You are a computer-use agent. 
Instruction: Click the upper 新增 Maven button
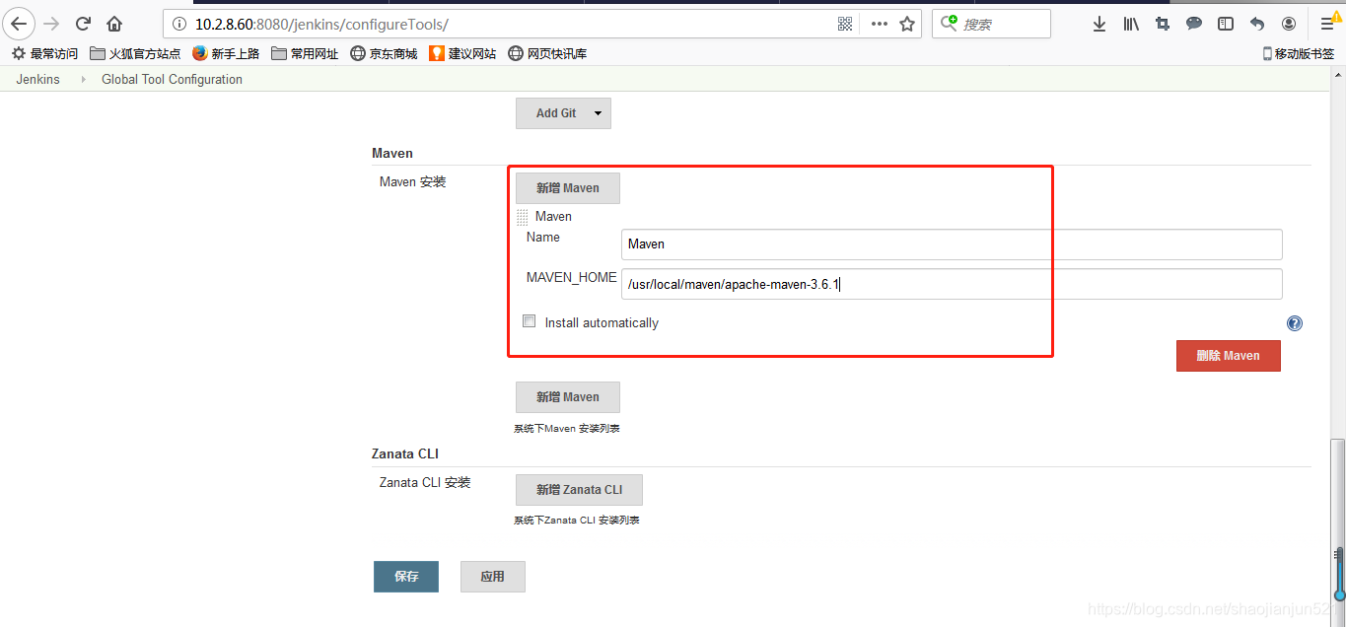click(x=568, y=188)
